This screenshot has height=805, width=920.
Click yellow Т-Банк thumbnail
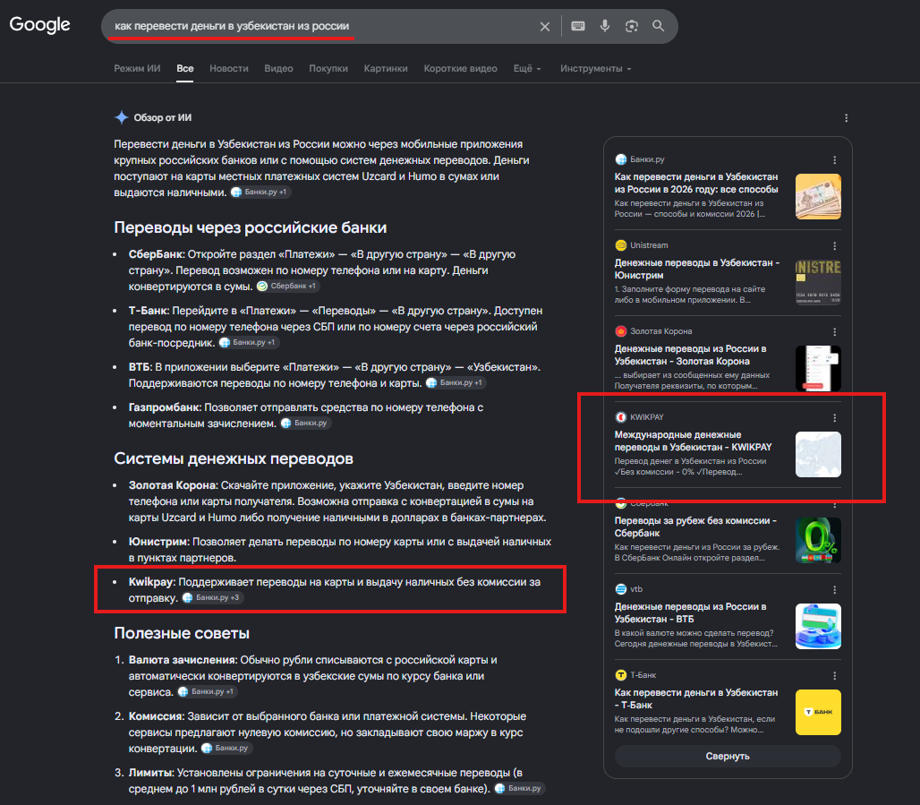point(818,712)
